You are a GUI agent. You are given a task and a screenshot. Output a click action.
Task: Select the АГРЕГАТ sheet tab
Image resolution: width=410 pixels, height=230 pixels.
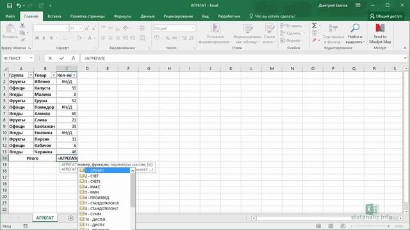click(45, 218)
